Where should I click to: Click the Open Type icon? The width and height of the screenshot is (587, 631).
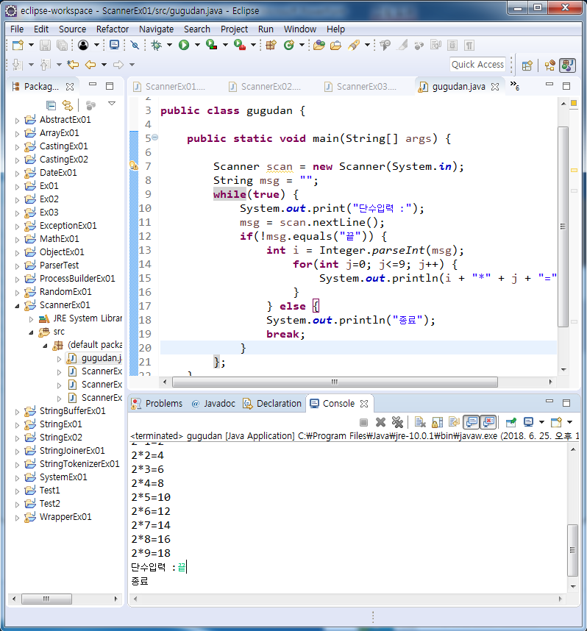click(319, 45)
